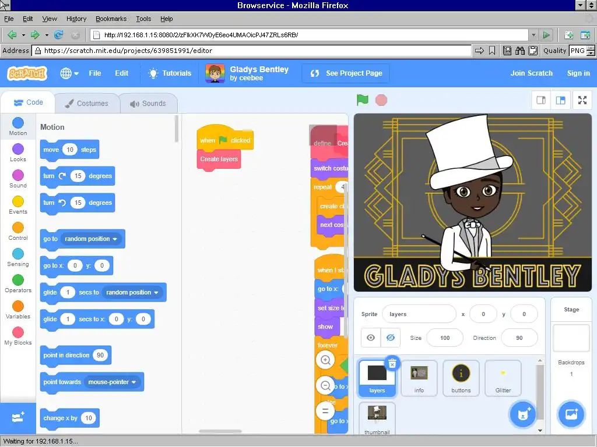Select the info sprite thumbnail

point(419,378)
